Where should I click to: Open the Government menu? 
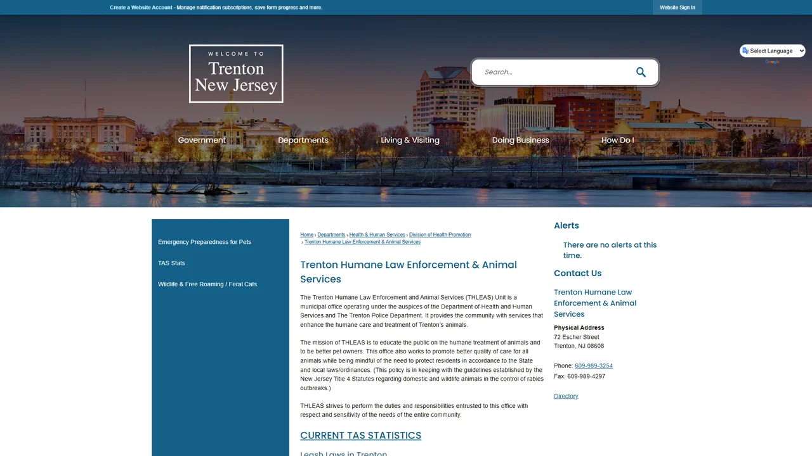coord(202,140)
